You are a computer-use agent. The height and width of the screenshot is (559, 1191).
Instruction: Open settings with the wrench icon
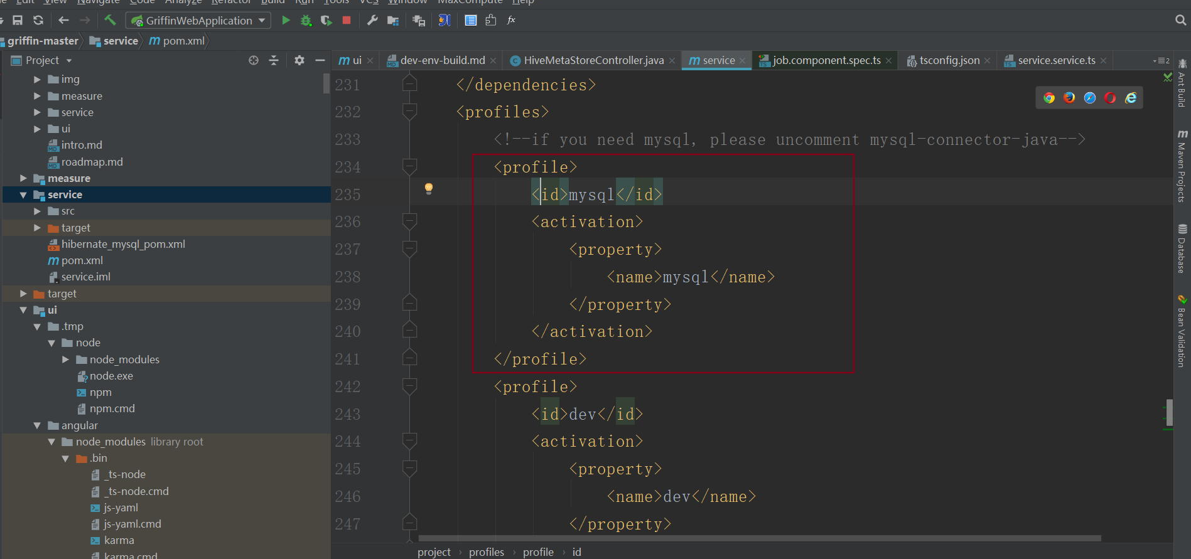[x=372, y=20]
